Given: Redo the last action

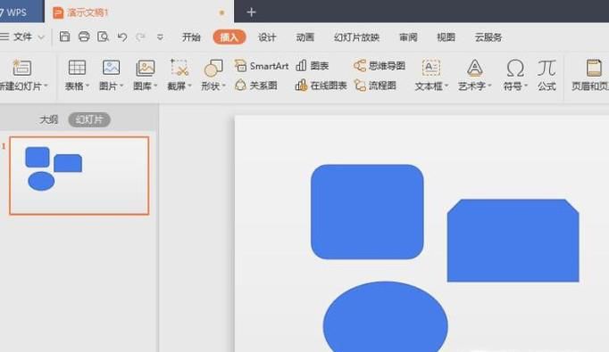Looking at the screenshot, I should point(140,37).
